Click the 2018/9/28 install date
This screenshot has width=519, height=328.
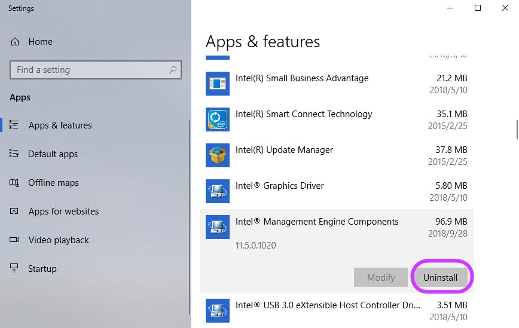click(447, 234)
